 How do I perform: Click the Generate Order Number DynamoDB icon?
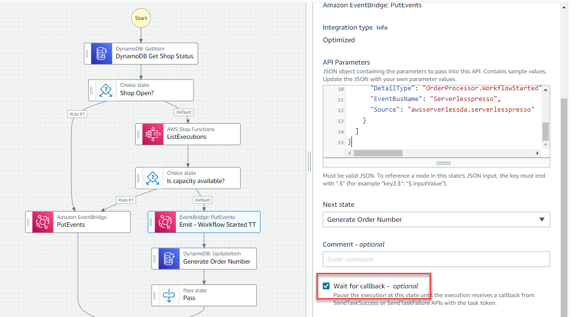click(169, 259)
